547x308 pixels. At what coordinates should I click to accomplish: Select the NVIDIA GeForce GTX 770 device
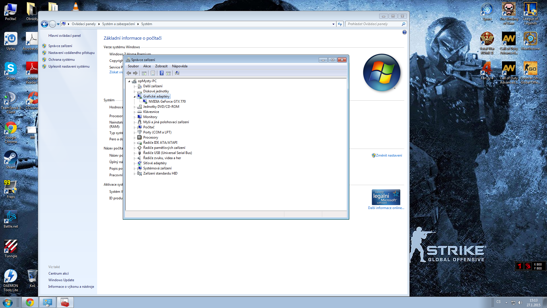(x=167, y=102)
